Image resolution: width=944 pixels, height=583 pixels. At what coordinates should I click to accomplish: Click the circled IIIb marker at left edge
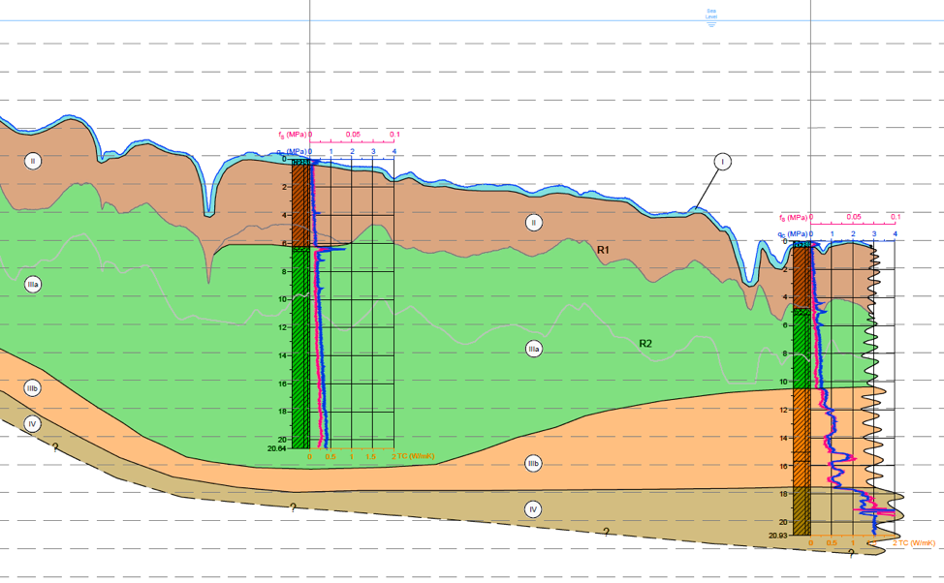point(33,388)
